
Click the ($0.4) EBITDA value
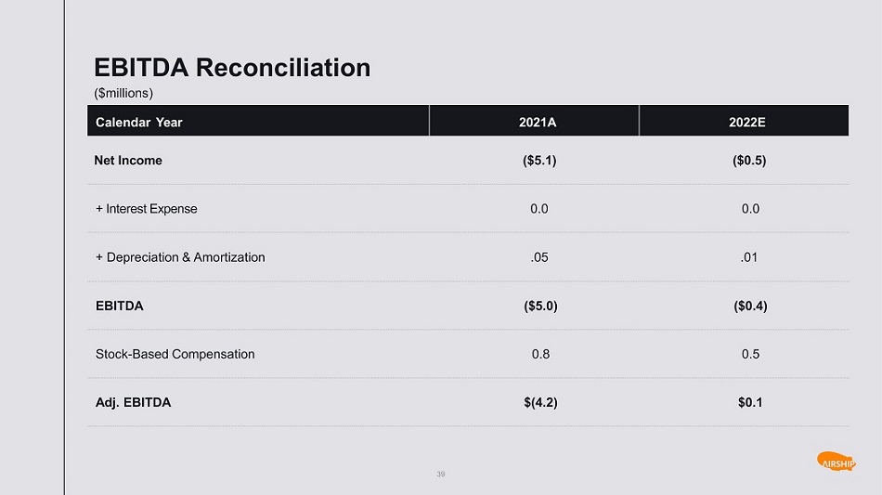click(x=749, y=306)
